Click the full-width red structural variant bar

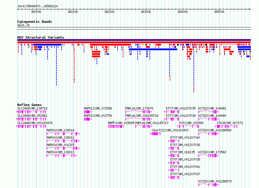point(134,42)
